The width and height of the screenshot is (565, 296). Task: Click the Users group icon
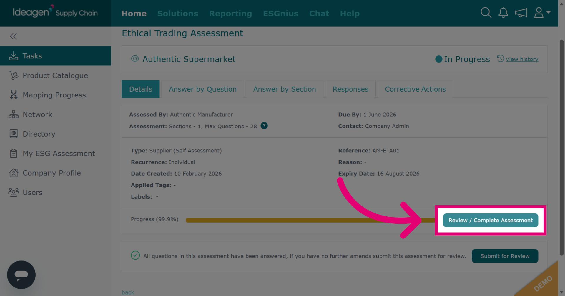pyautogui.click(x=14, y=192)
